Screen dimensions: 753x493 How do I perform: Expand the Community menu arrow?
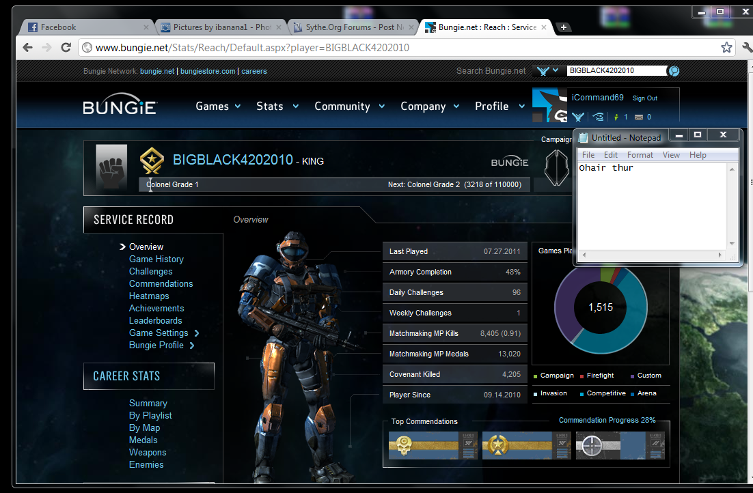382,106
